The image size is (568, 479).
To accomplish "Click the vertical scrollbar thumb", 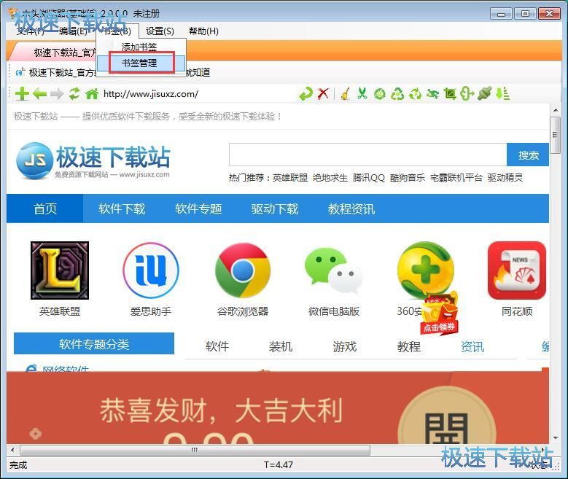I will [556, 135].
